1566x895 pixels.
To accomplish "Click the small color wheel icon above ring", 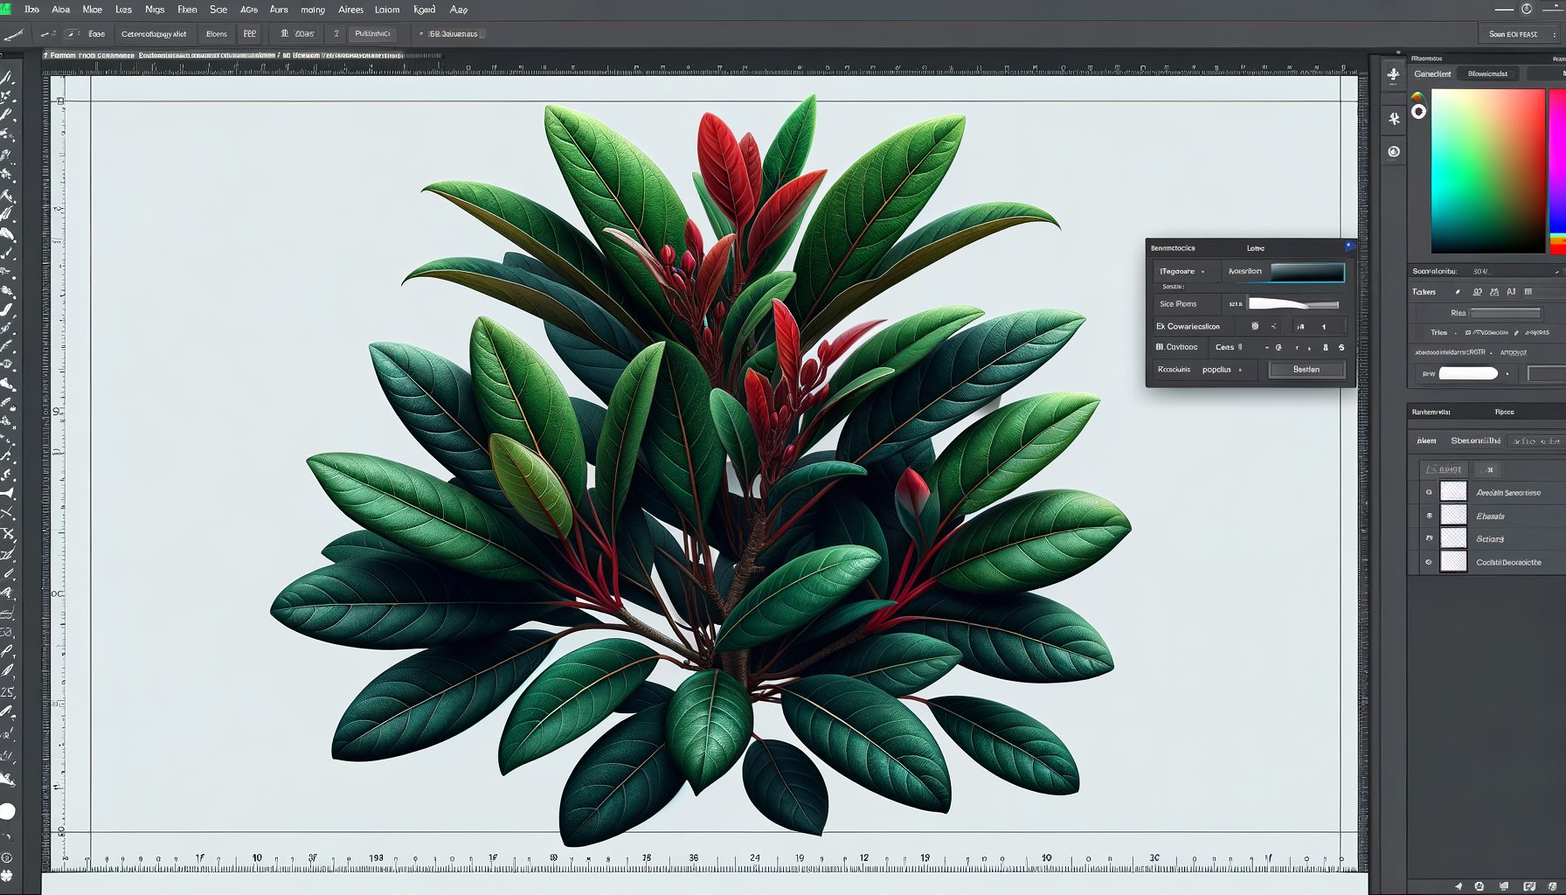I will point(1417,97).
